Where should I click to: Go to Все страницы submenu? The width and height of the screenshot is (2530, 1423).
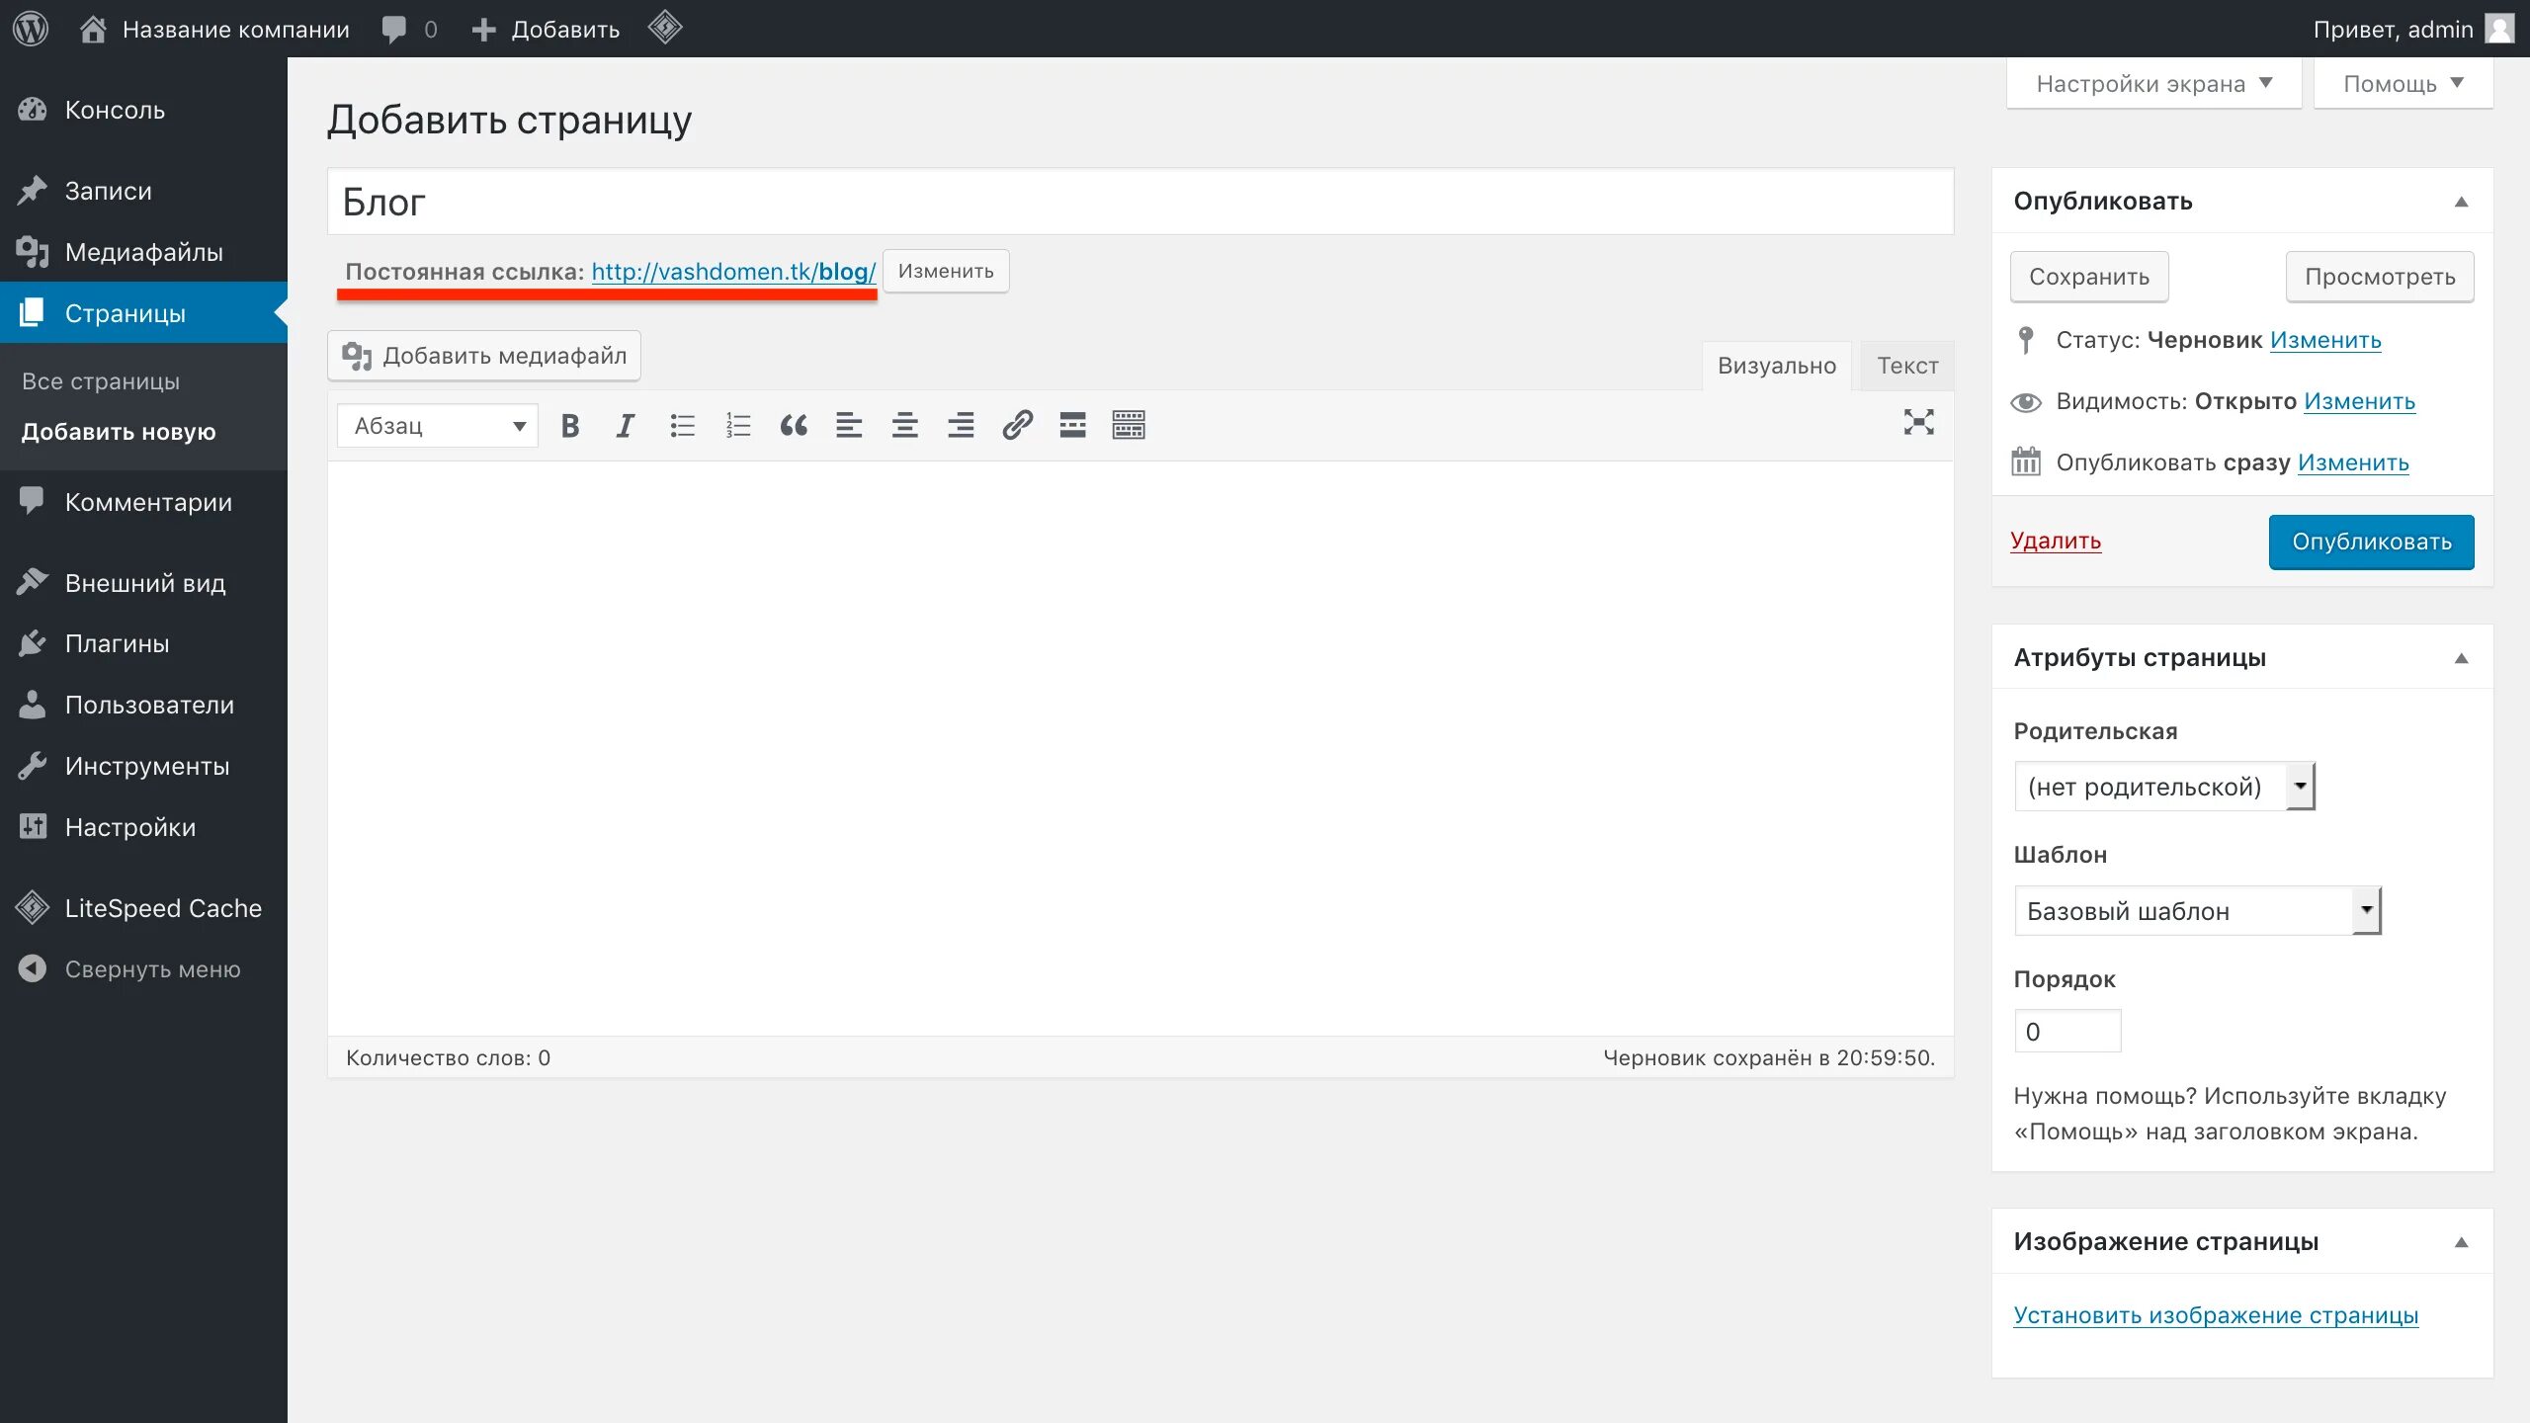point(101,381)
